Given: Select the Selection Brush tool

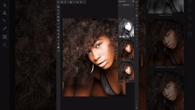Looking at the screenshot, I should (x=58, y=20).
